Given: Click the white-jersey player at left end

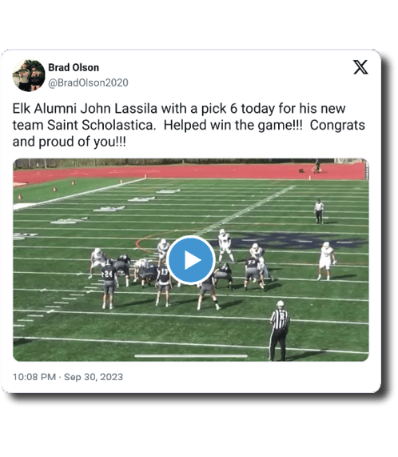Looking at the screenshot, I should tap(98, 263).
